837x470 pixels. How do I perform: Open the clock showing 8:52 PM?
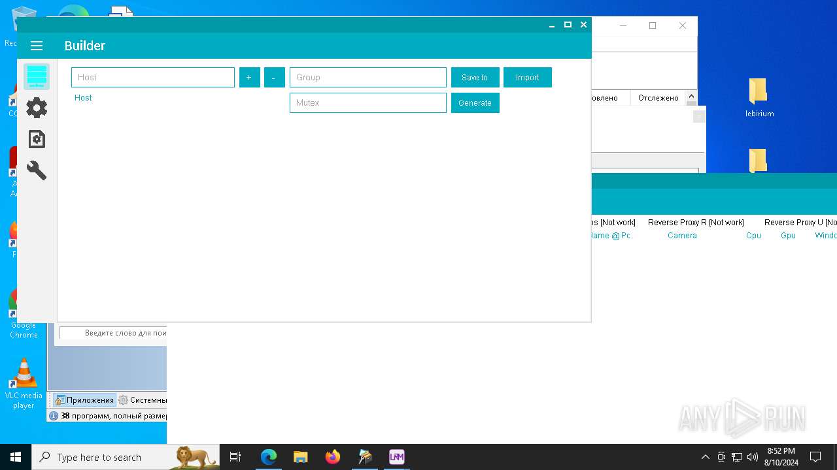pyautogui.click(x=781, y=457)
